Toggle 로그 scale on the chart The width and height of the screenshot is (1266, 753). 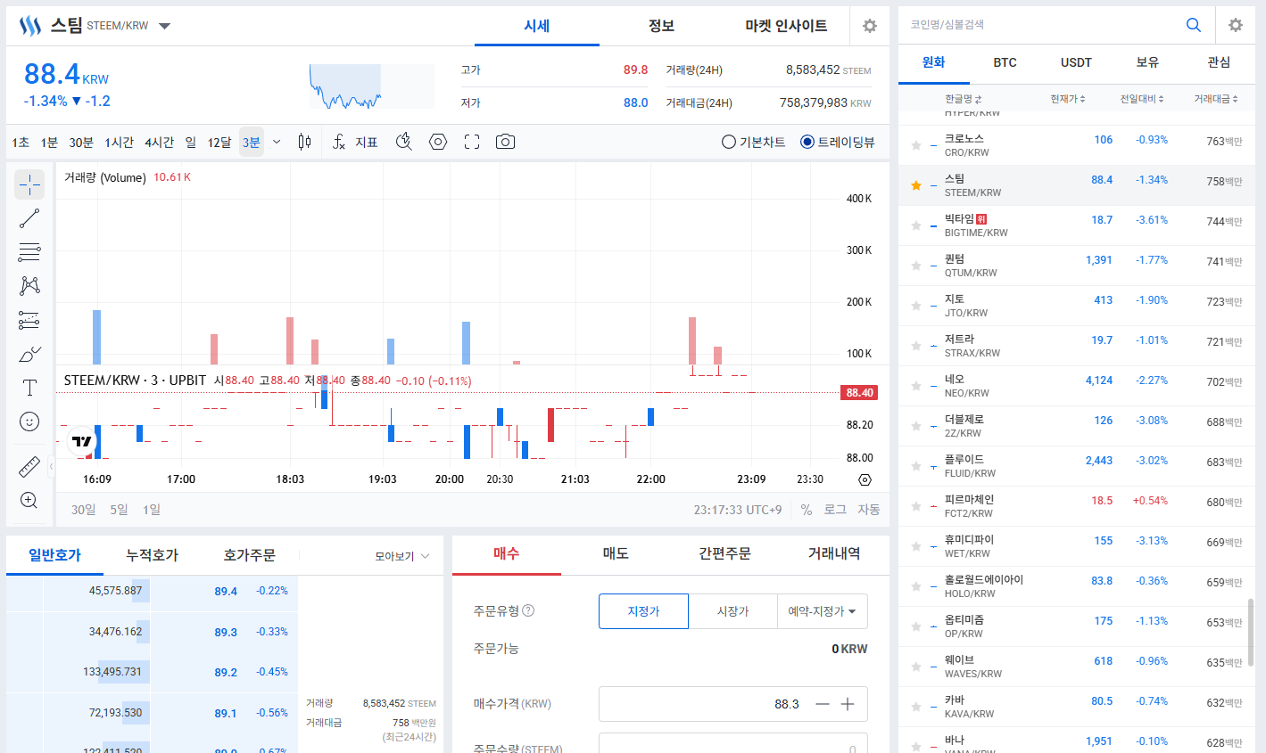tap(835, 510)
